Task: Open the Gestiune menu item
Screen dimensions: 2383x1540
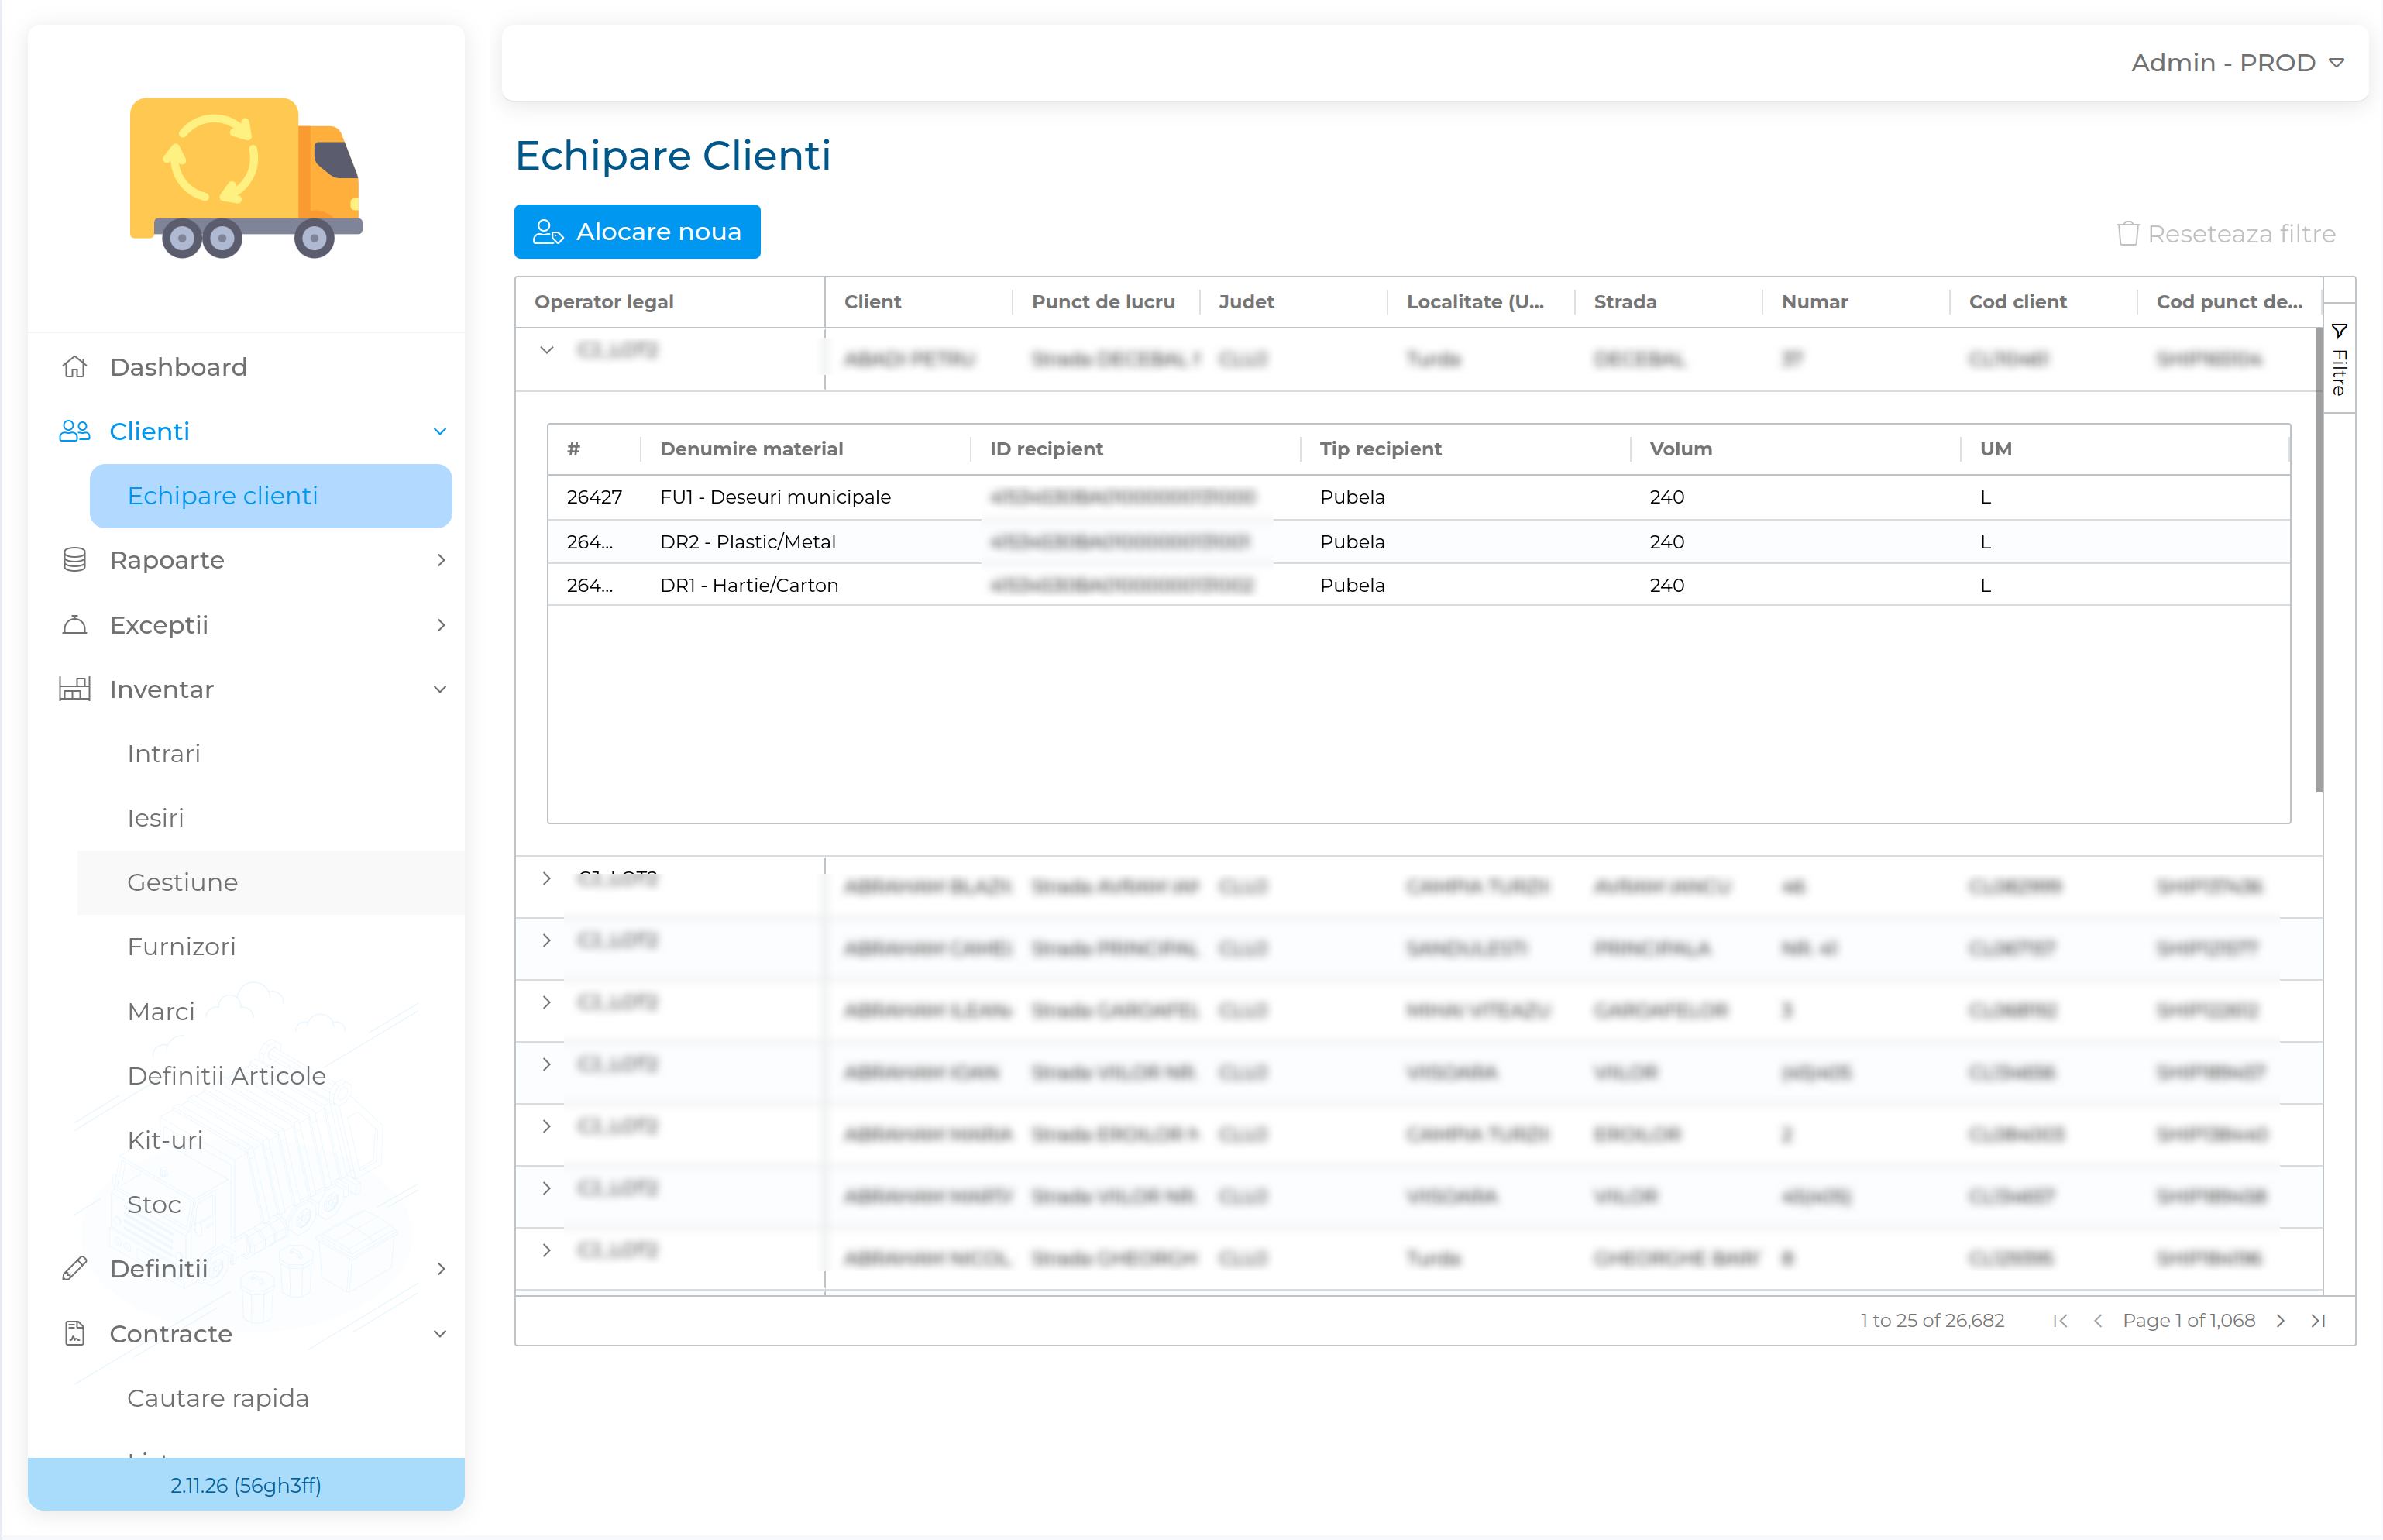Action: tap(183, 882)
